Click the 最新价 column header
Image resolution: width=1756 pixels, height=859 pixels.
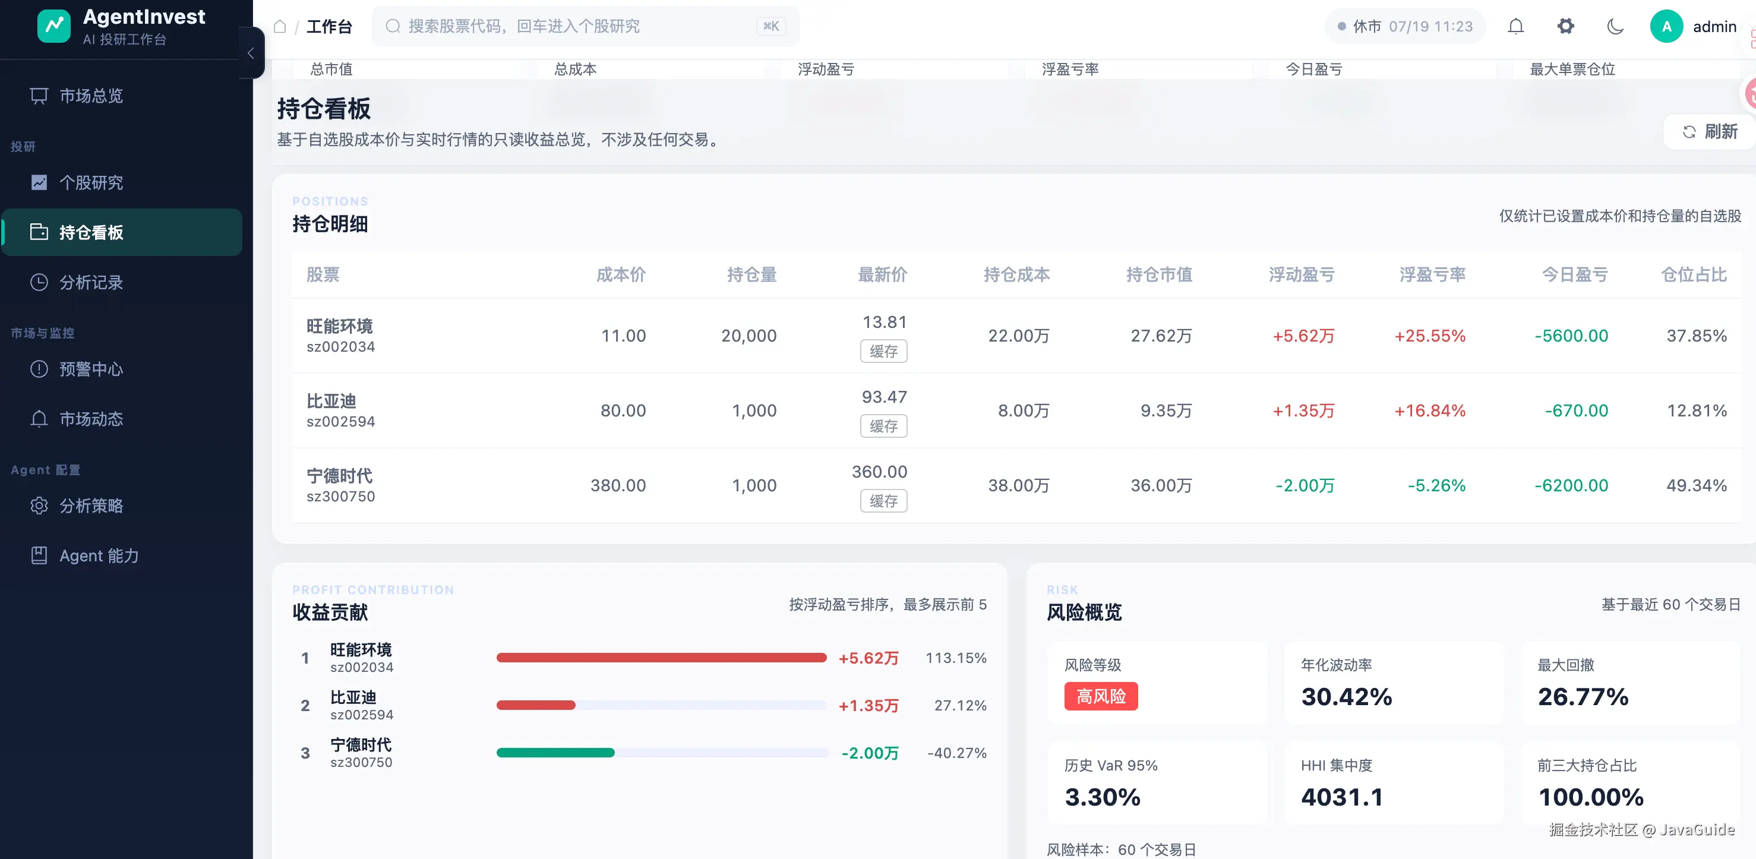pos(882,274)
